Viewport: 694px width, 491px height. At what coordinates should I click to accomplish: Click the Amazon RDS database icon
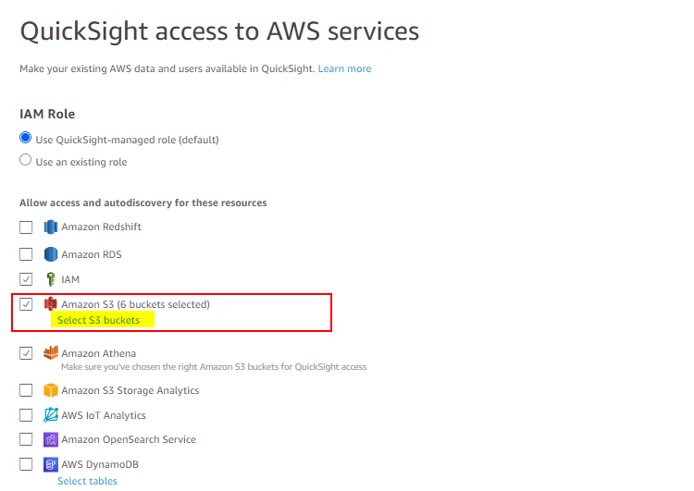coord(51,254)
